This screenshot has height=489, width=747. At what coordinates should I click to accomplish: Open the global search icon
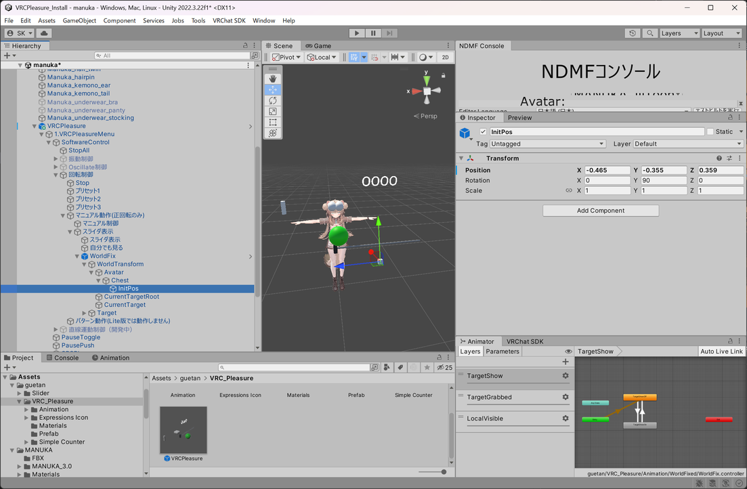click(x=649, y=33)
